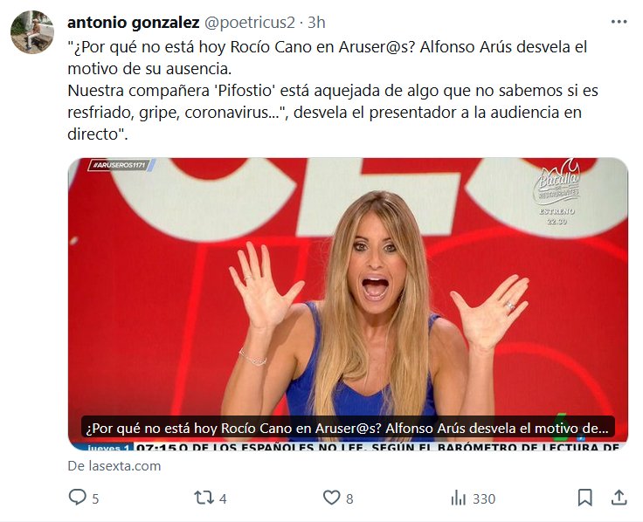Click the card caption about Rocío Cano

348,429
